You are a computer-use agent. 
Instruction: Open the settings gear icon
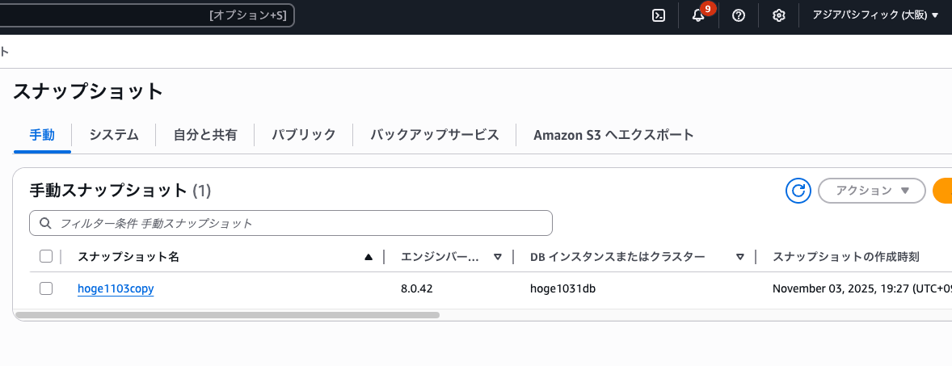[779, 15]
